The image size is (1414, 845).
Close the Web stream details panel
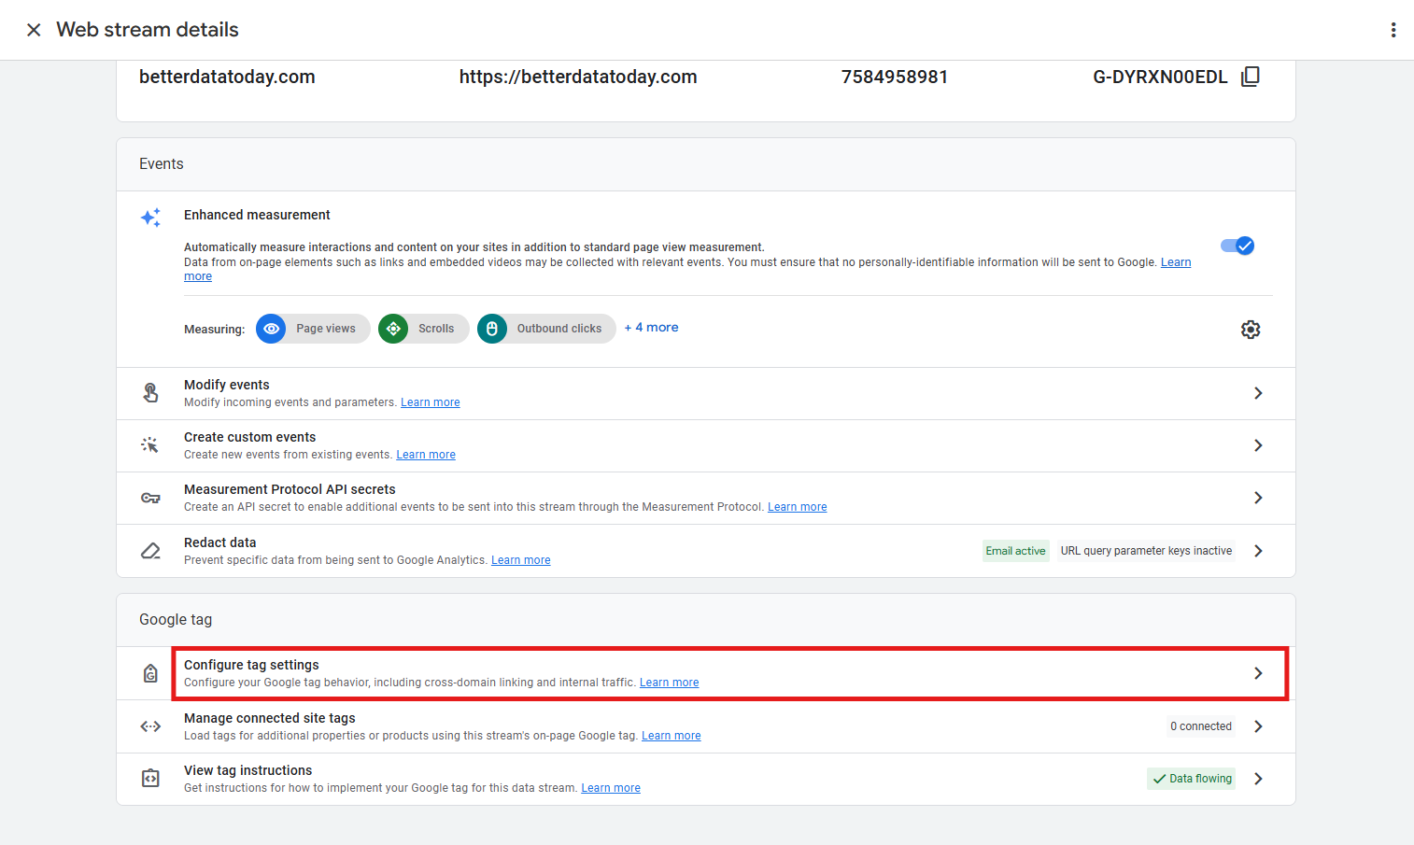tap(34, 30)
